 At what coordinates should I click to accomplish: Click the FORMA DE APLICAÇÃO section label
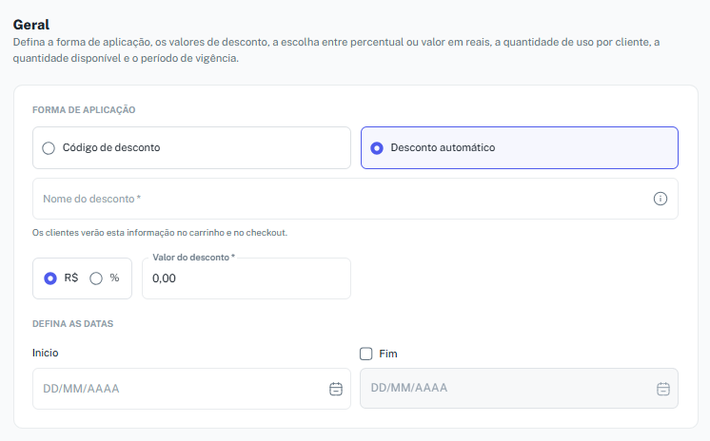(x=84, y=110)
